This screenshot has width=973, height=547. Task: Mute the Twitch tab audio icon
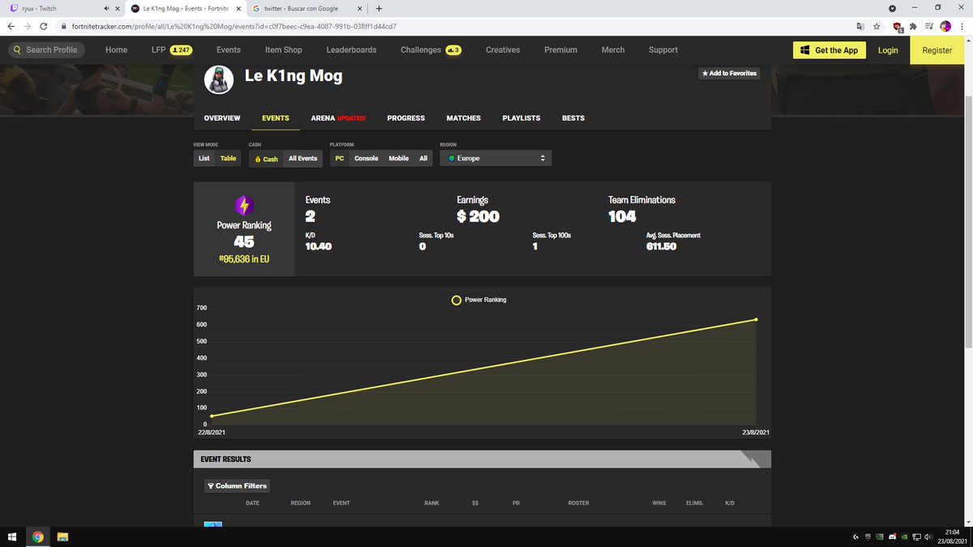(107, 8)
